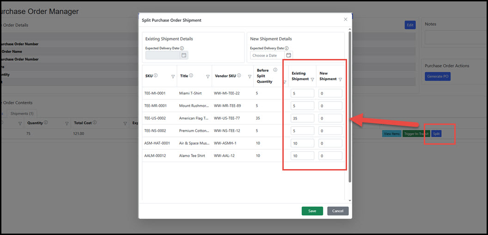488x235 pixels.
Task: Click the Title column filter icon
Action: (208, 76)
